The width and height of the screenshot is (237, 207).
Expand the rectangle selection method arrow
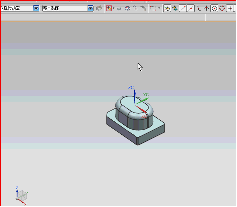coord(159,8)
